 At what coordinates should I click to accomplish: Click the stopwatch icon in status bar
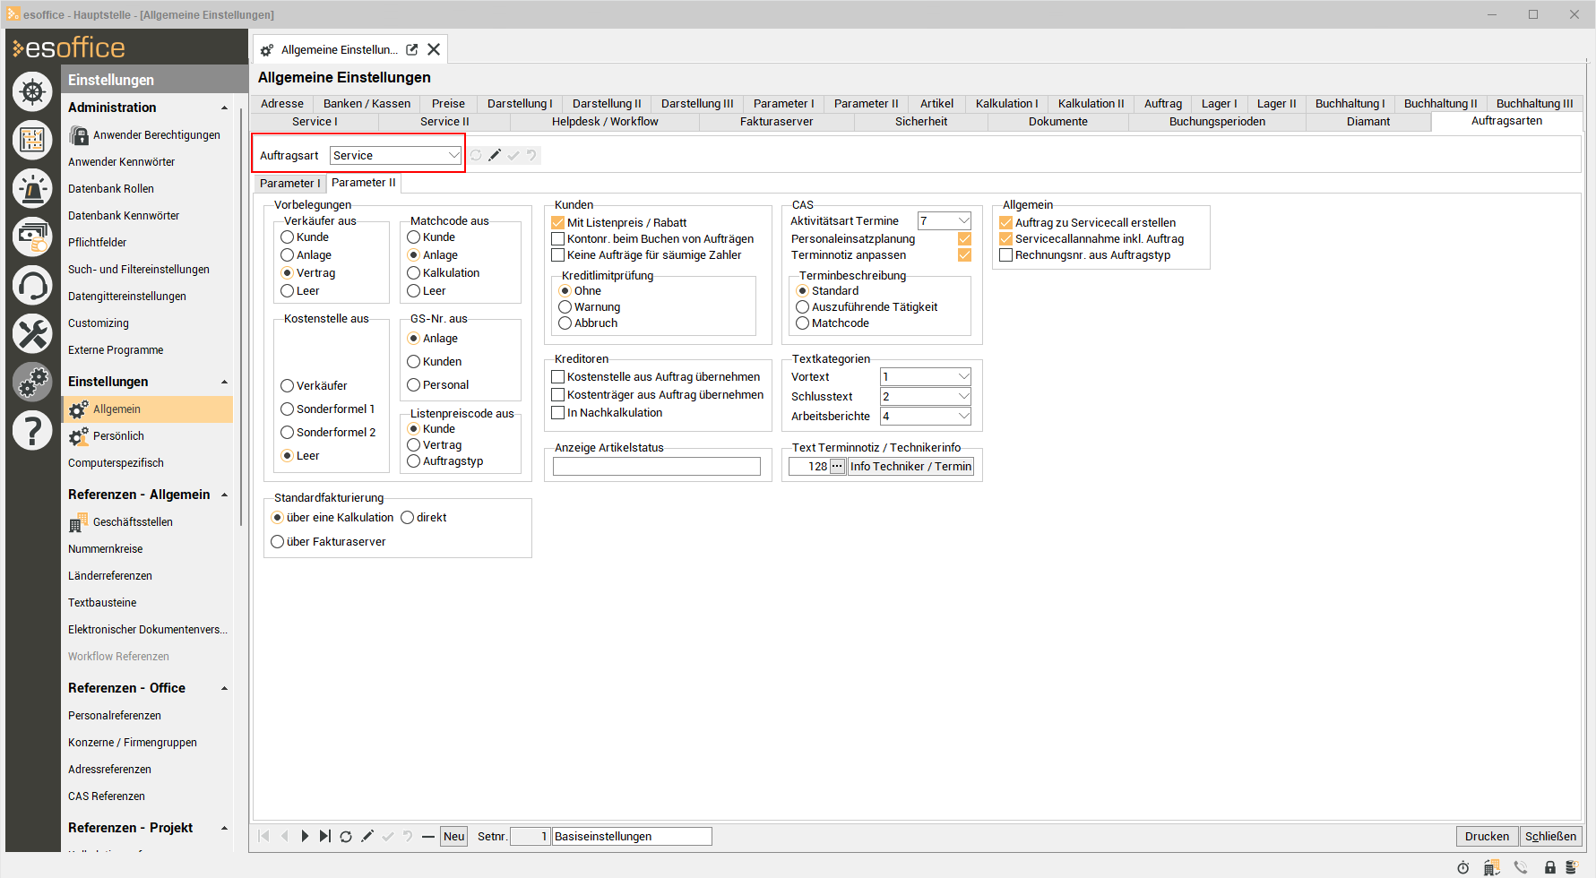[1462, 867]
